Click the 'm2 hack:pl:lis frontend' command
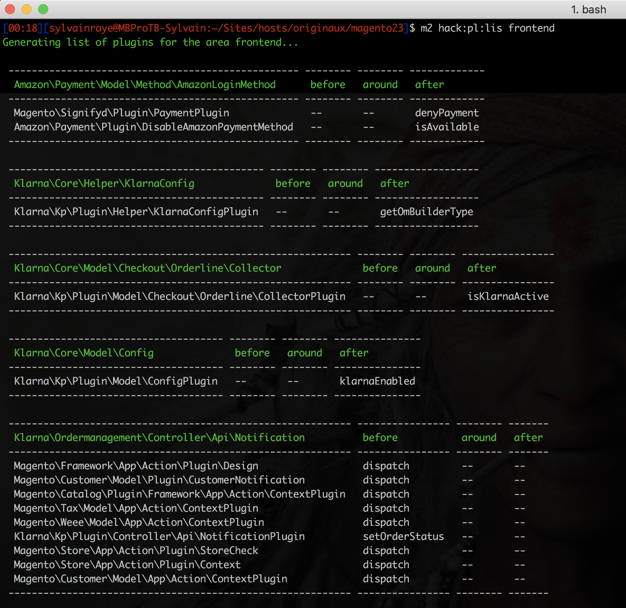Image resolution: width=626 pixels, height=608 pixels. click(487, 28)
